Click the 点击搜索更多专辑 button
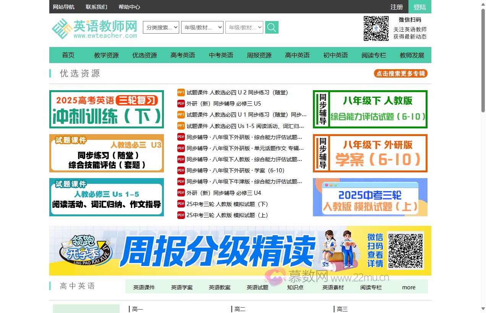The image size is (486, 313). click(400, 74)
